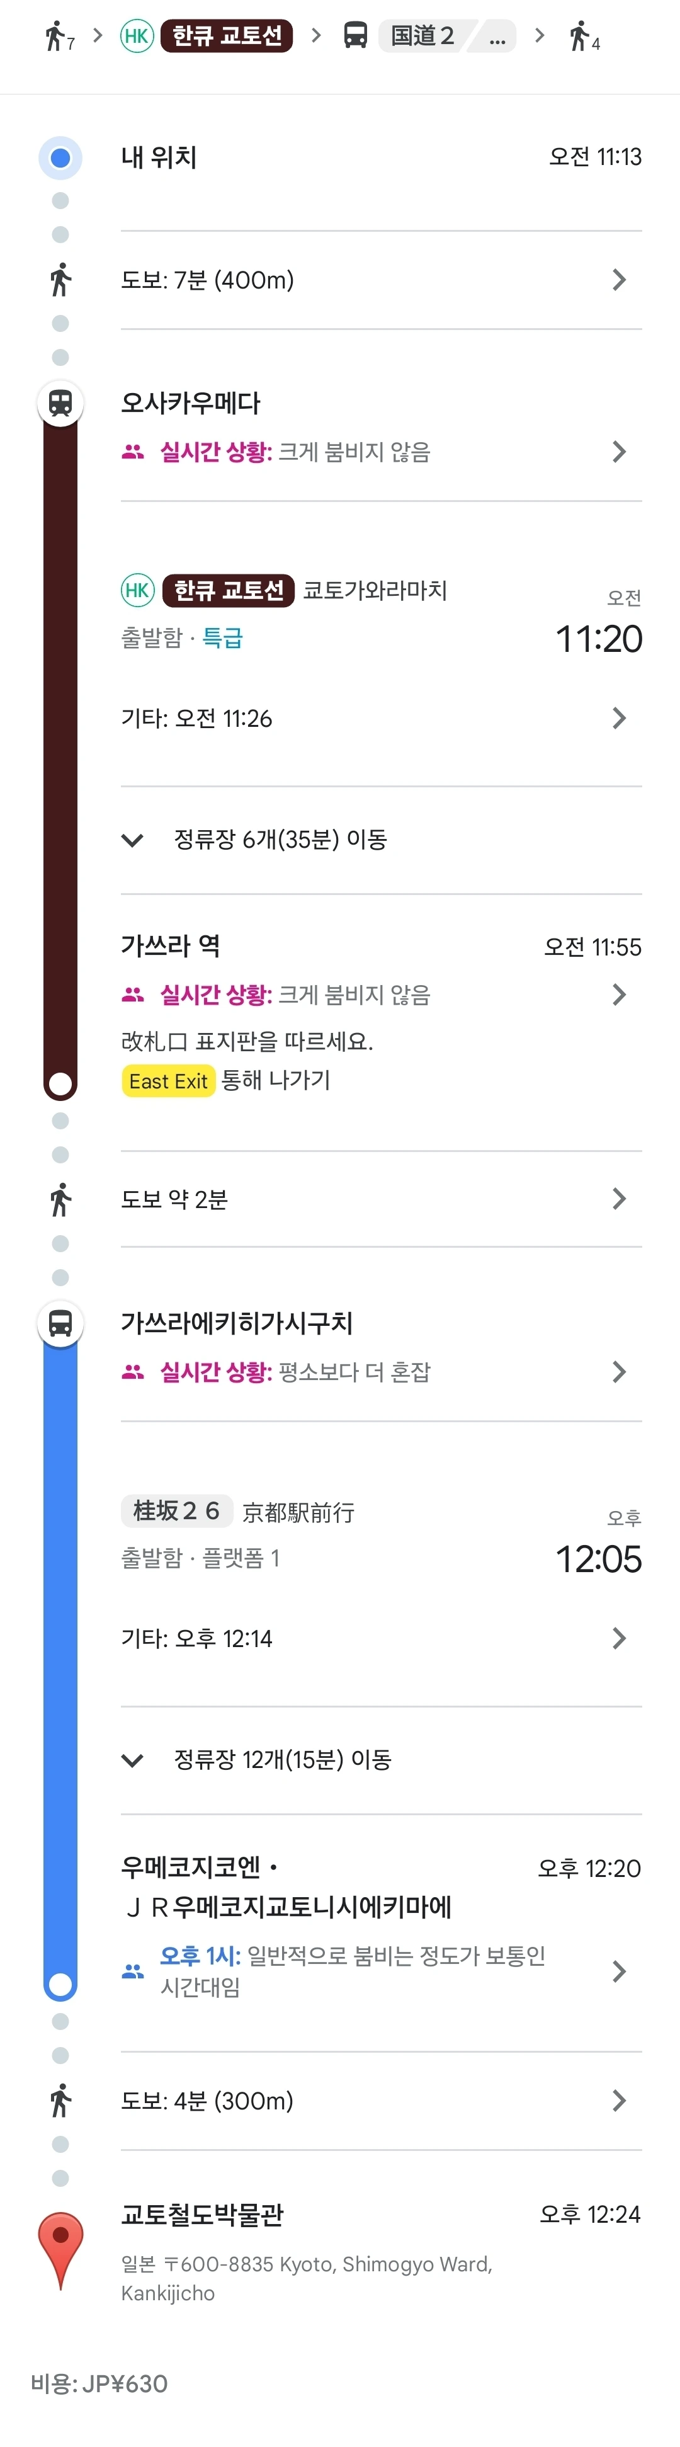Tap the walking icon beside 도보 약 2분
Screen dimensions: 680x2447
(60, 1200)
